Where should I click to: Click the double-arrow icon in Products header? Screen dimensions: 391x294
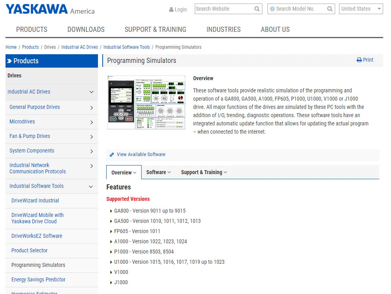point(9,61)
